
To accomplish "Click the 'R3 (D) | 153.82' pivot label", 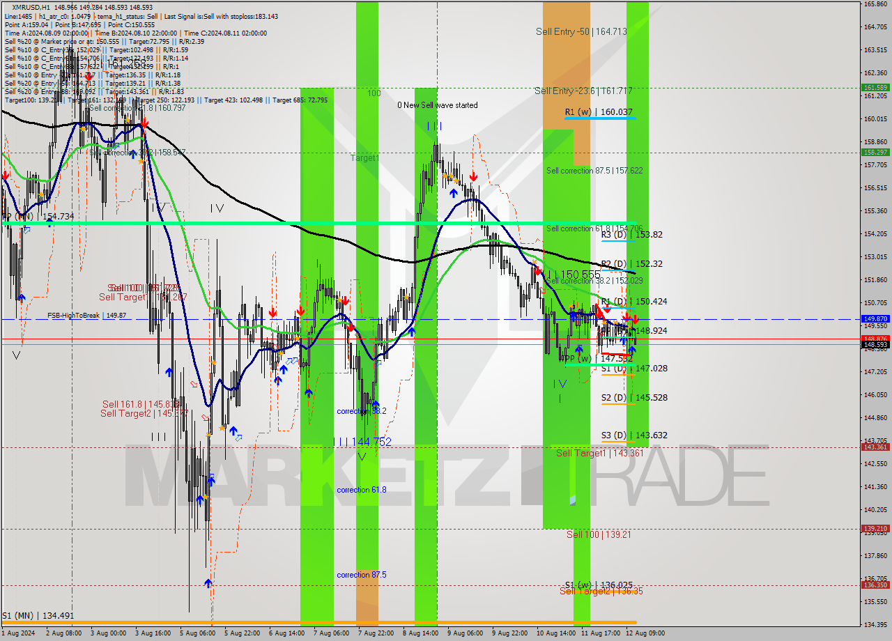I will pos(632,235).
